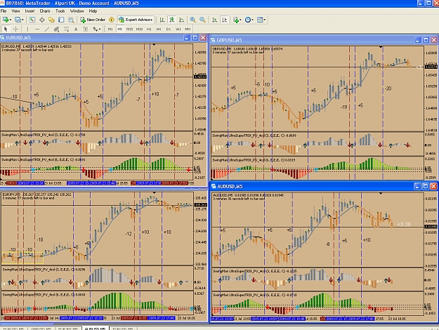439x330 pixels.
Task: Click the Templates toolbar icon
Action: coord(260,20)
